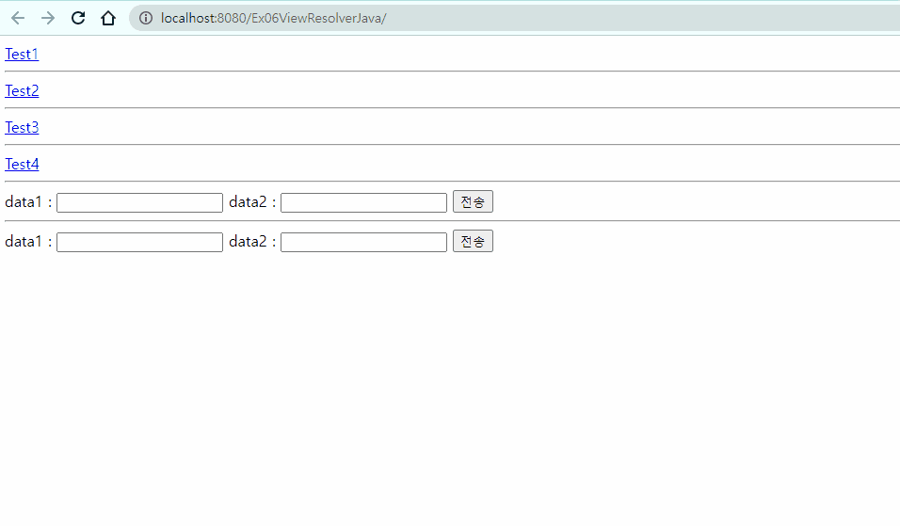900x526 pixels.
Task: View site information icon in address bar
Action: (x=146, y=19)
